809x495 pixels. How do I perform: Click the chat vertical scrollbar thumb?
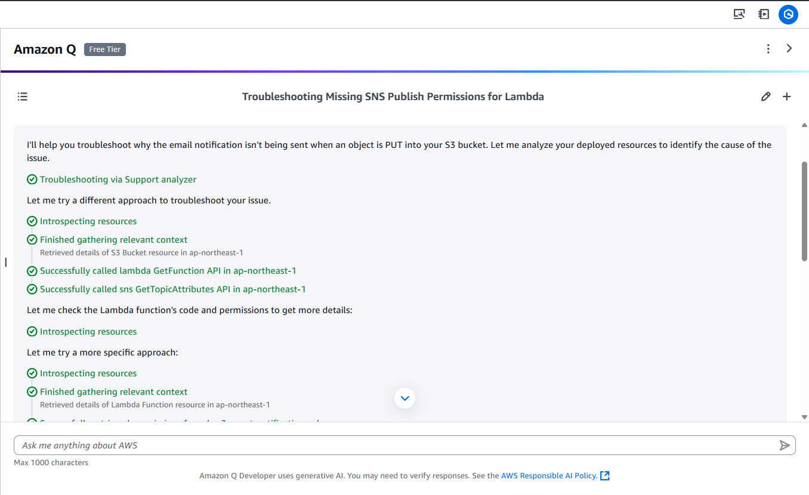pos(804,211)
